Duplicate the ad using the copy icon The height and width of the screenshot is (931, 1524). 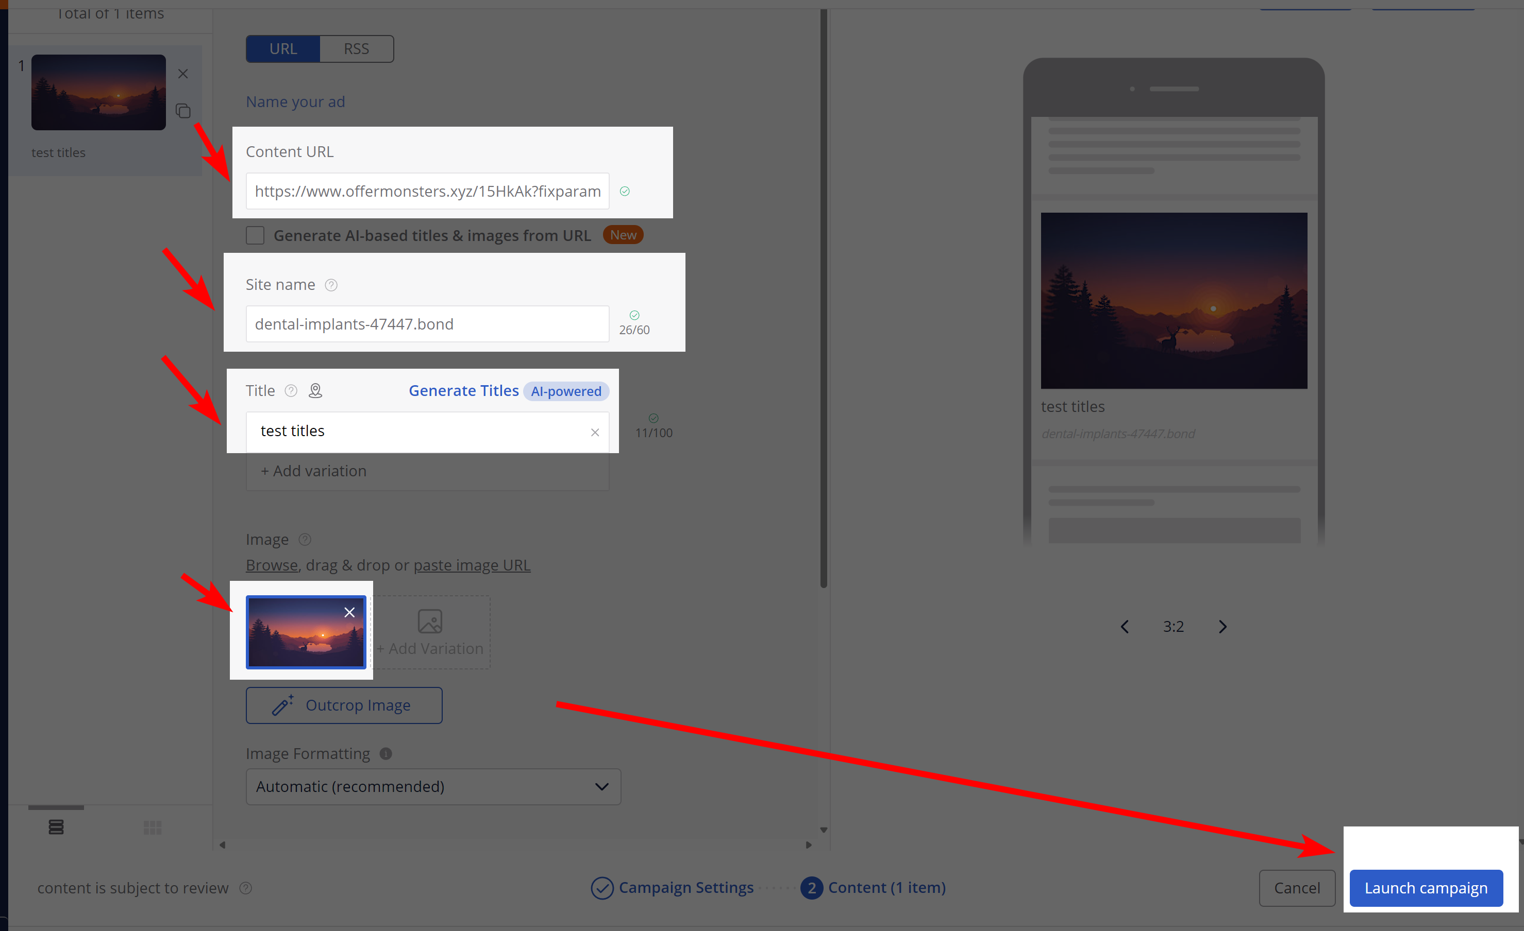183,111
